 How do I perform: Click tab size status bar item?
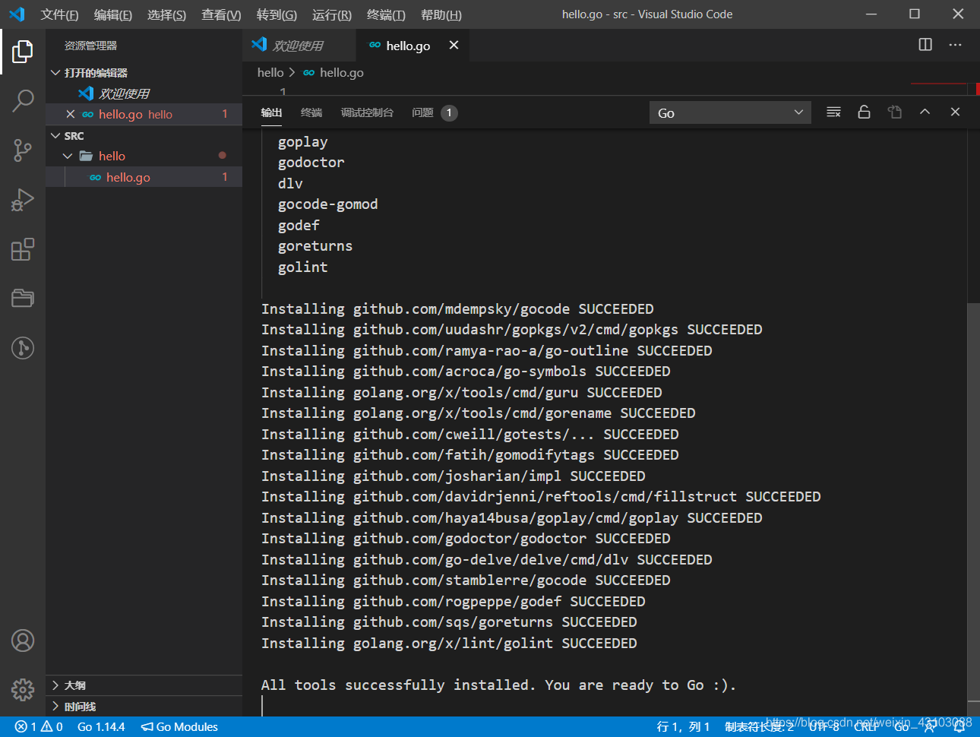pos(759,727)
